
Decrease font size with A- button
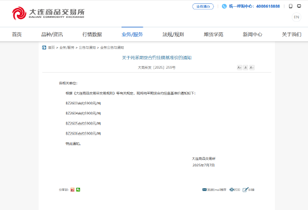pos(252,68)
